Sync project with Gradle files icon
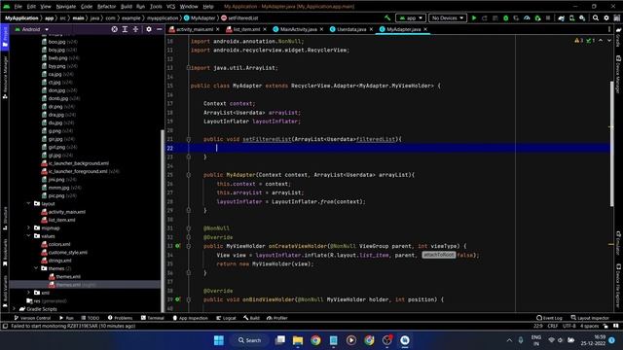The width and height of the screenshot is (623, 350). (561, 17)
